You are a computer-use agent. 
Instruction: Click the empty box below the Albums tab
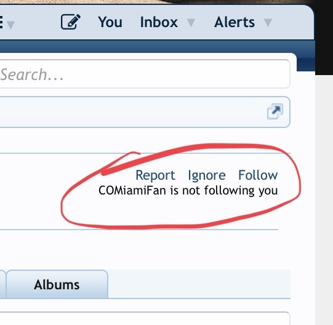coord(145,318)
